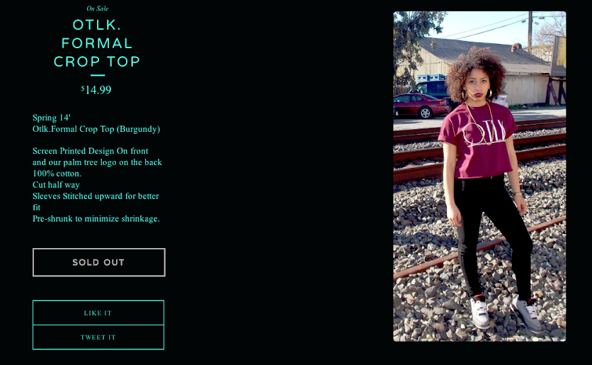This screenshot has height=365, width=592.
Task: Click the white sneakers in the photo
Action: pyautogui.click(x=504, y=312)
